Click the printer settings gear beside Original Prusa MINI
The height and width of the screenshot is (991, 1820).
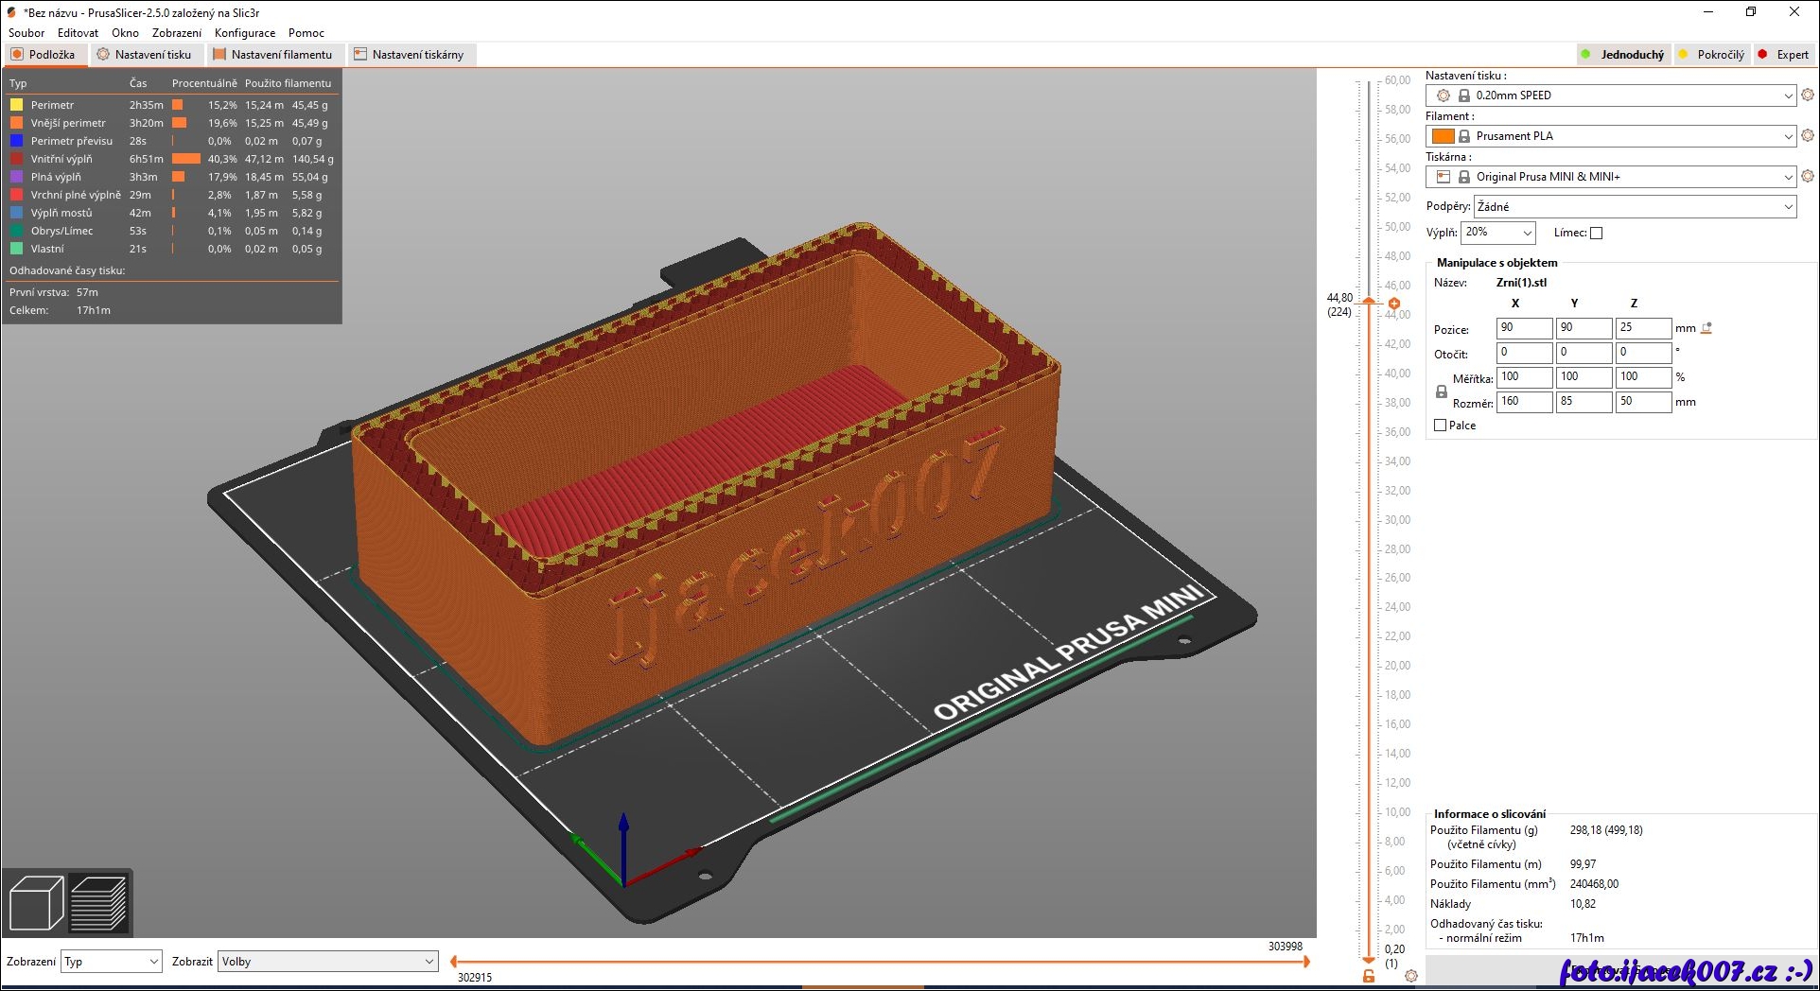point(1808,177)
